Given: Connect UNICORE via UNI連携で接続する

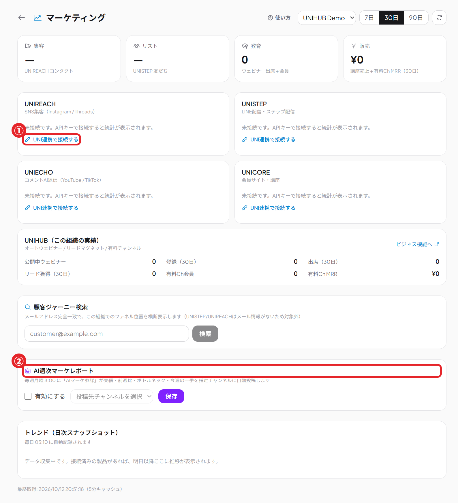Looking at the screenshot, I should [269, 208].
